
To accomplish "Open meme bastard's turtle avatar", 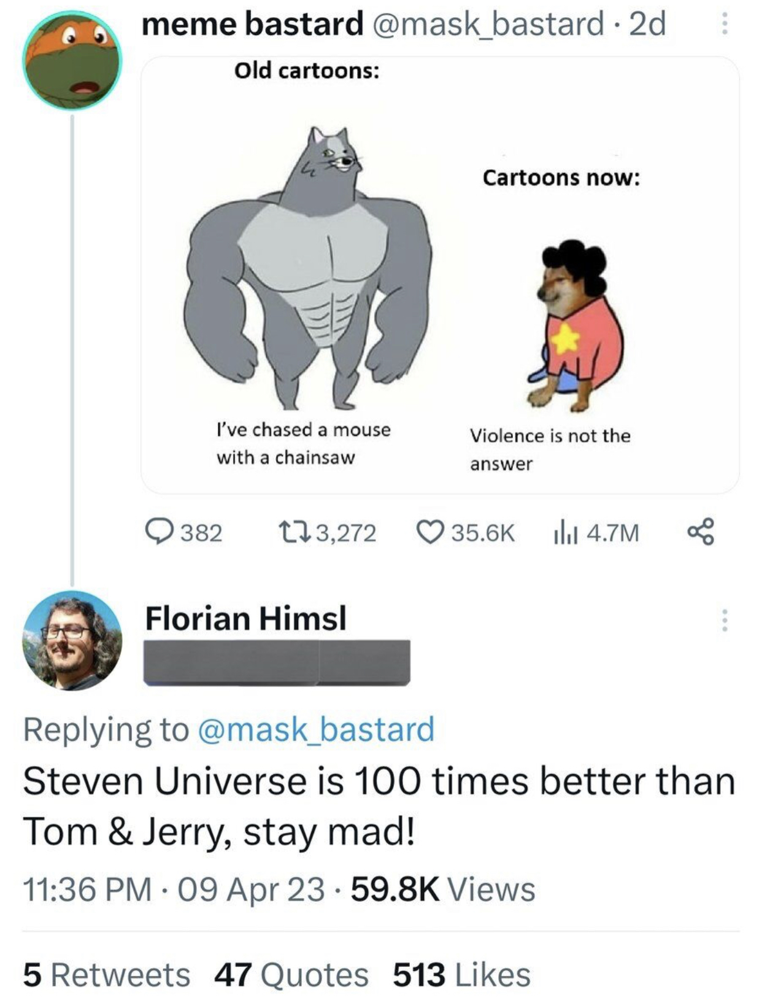I will (x=72, y=60).
